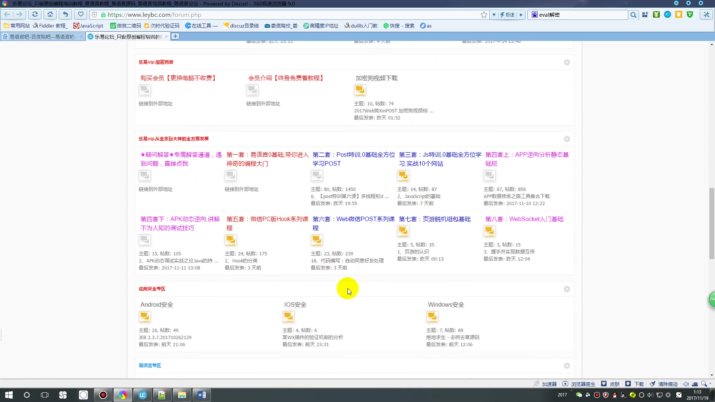The height and width of the screenshot is (402, 715).
Task: Go to browser home page icon
Action: coord(50,15)
